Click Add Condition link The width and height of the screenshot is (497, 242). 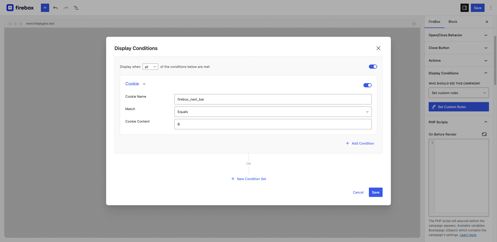360,143
